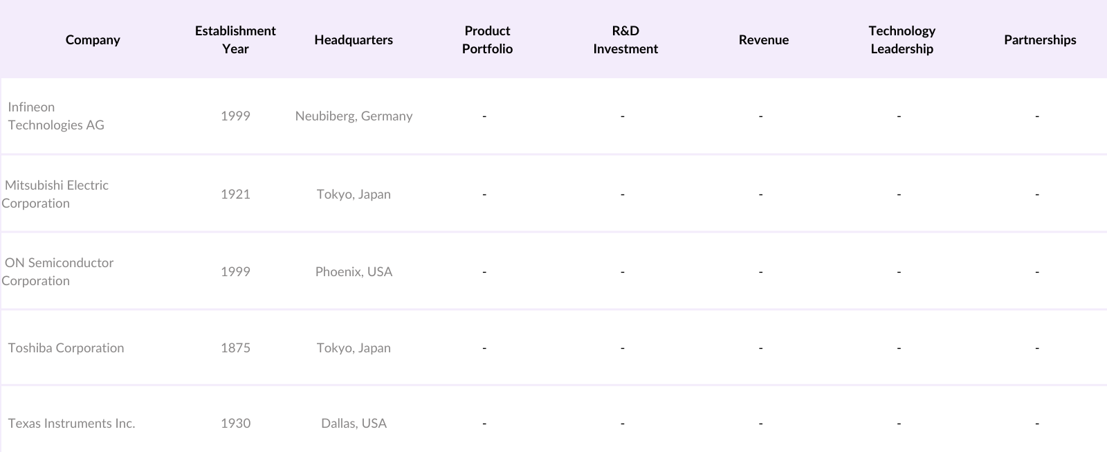Select the R&D Investment column header
1107x452 pixels.
(625, 39)
